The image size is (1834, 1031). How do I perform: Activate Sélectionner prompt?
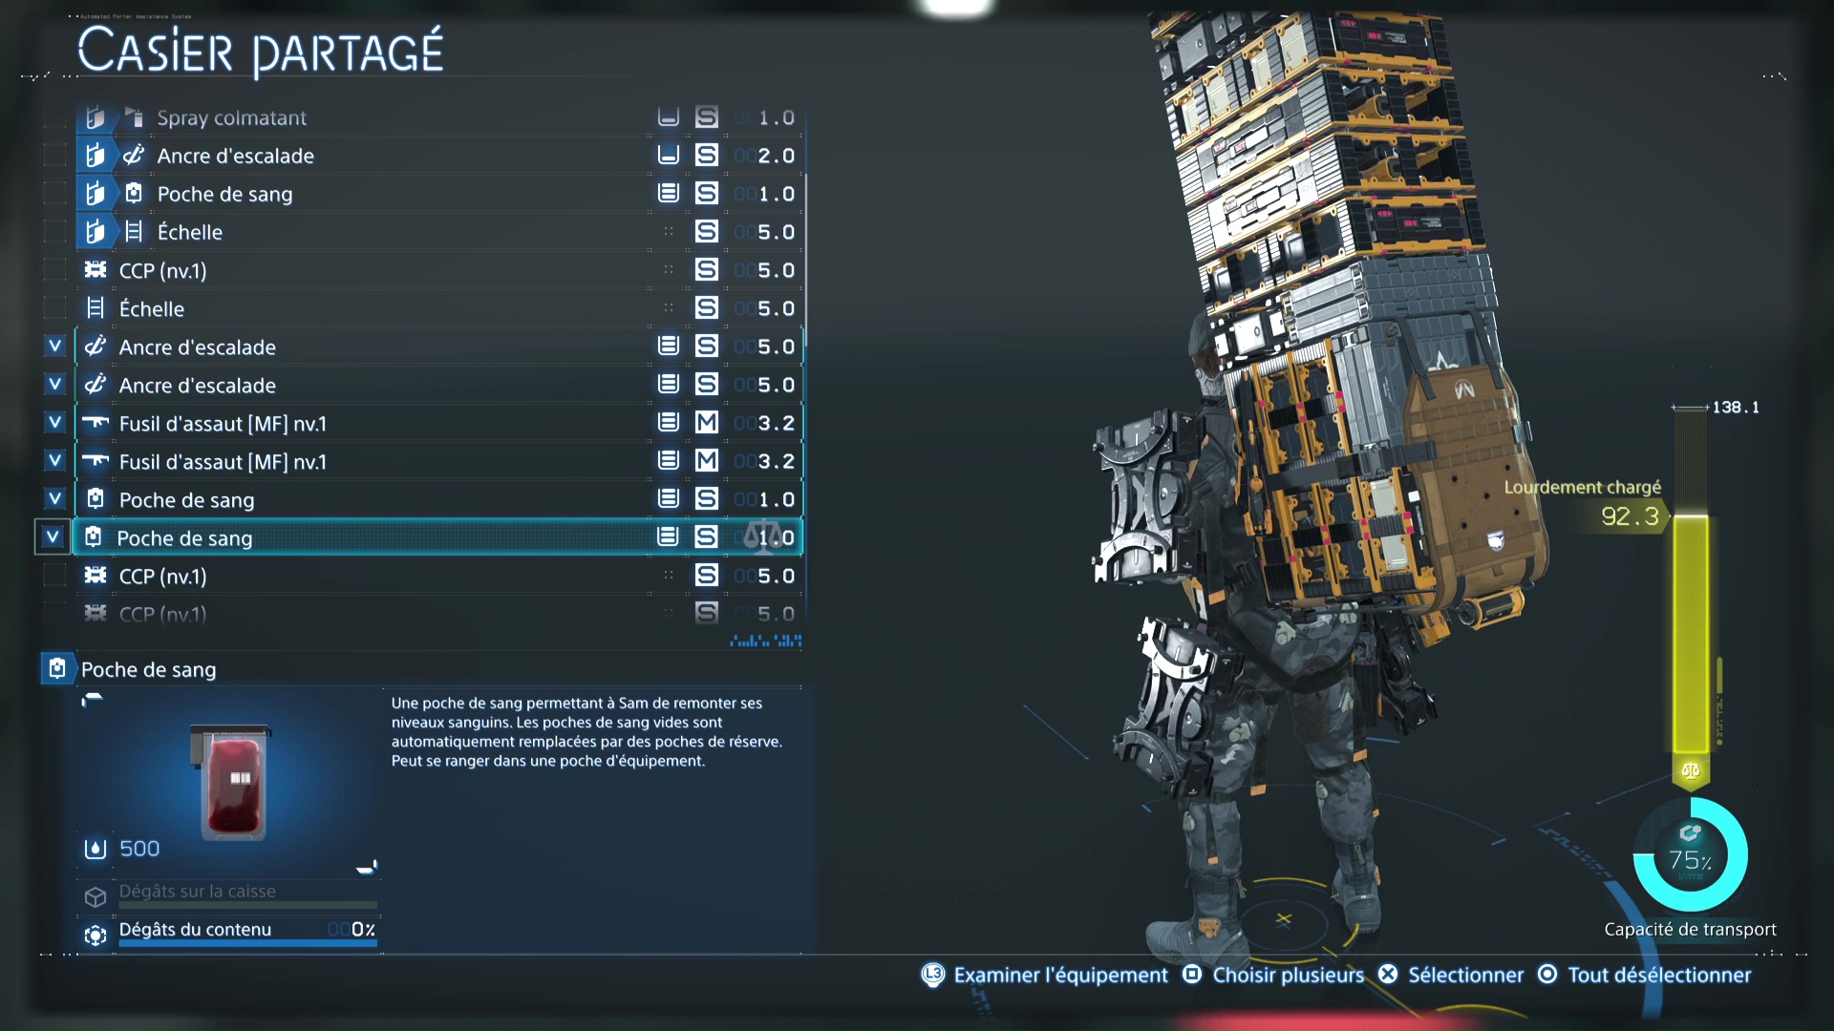pos(1466,976)
